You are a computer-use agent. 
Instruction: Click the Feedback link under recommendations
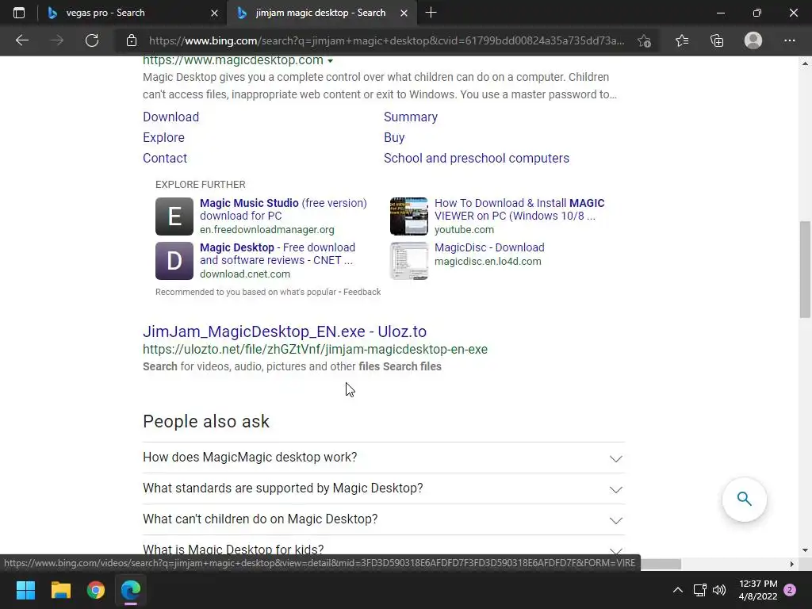coord(362,292)
